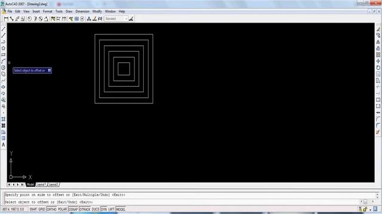The width and height of the screenshot is (382, 214).
Task: Click the Array tool
Action: click(378, 55)
